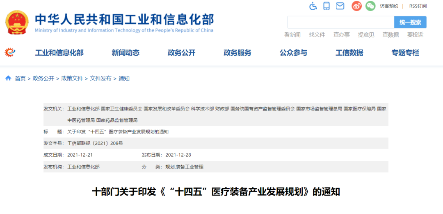Click the national emblem logo

pyautogui.click(x=17, y=22)
